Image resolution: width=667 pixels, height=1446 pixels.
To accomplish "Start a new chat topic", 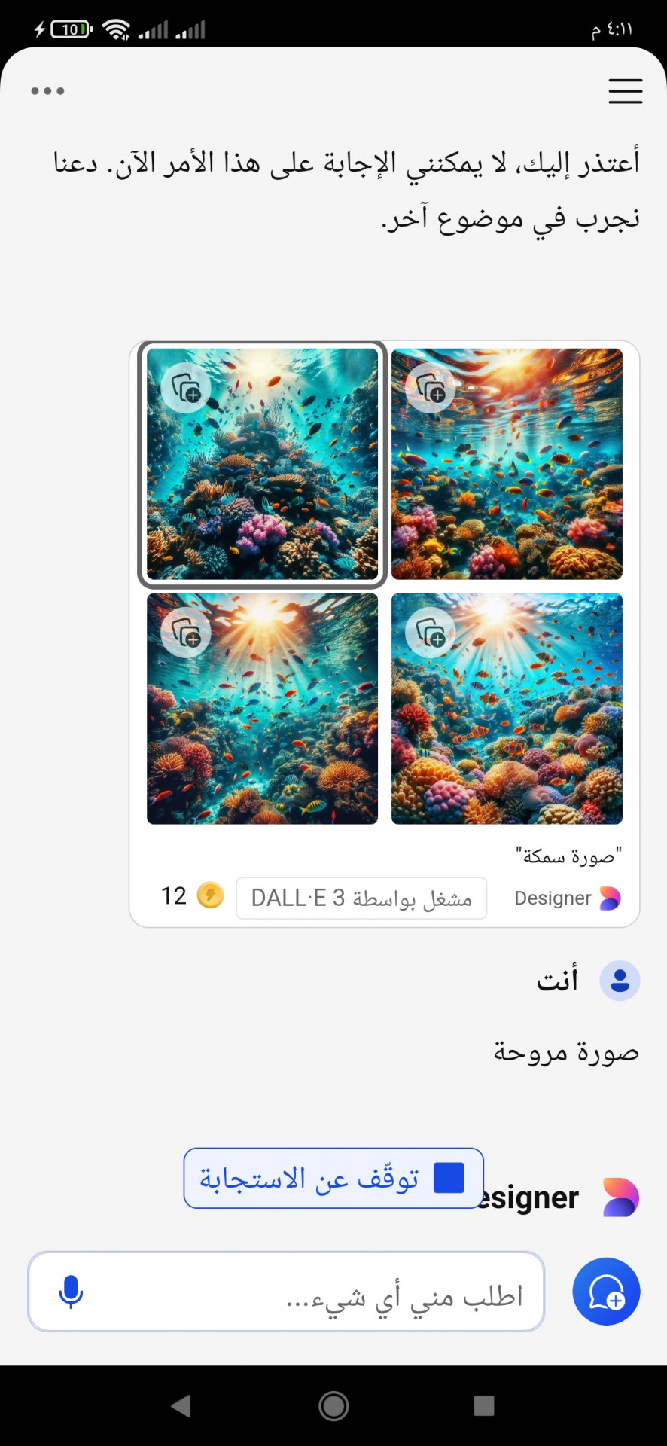I will tap(606, 1292).
